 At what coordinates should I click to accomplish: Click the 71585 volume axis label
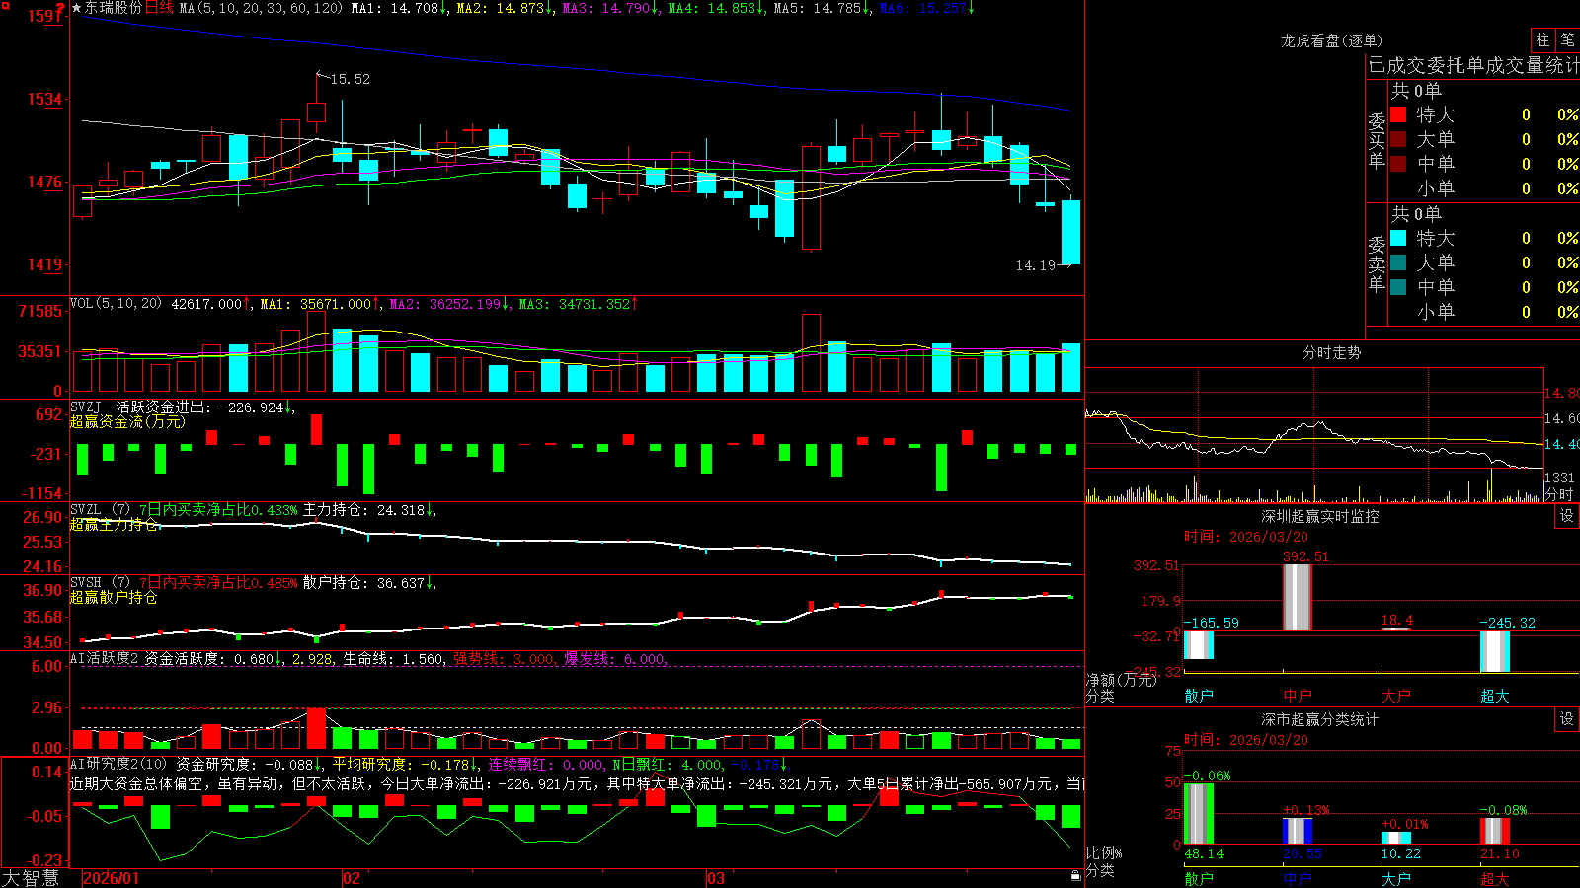[x=39, y=311]
